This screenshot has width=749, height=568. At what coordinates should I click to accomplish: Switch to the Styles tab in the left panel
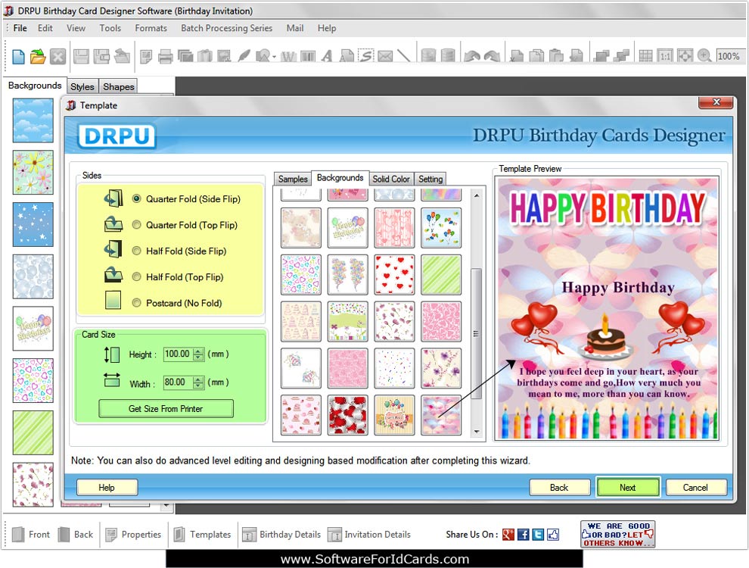click(82, 86)
